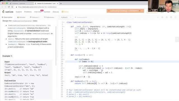179x101 pixels.
Task: Open the editor info icon
Action: point(158,17)
